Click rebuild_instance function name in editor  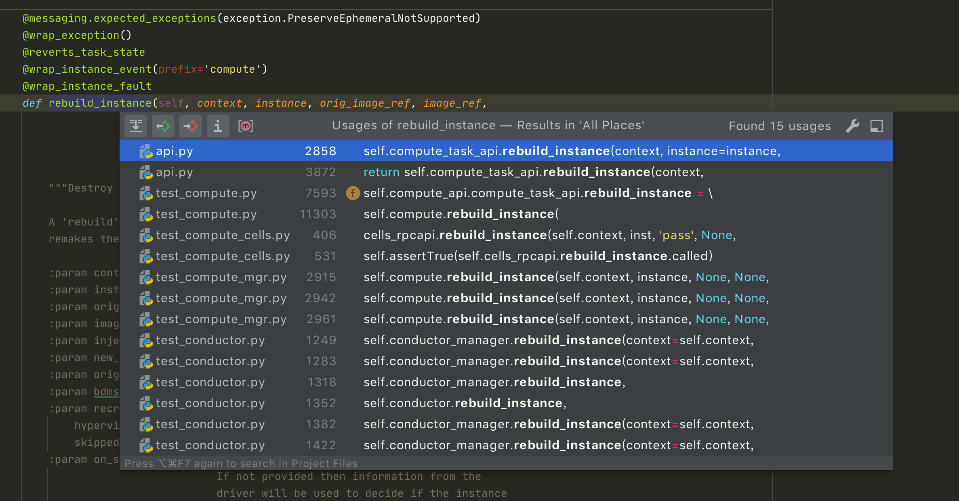(x=100, y=103)
